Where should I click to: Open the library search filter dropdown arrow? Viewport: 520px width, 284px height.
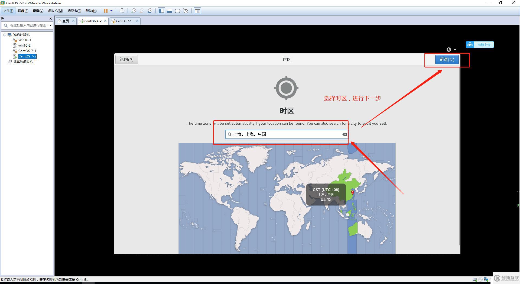50,25
